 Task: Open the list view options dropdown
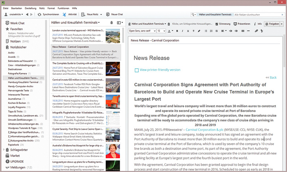tap(120, 22)
